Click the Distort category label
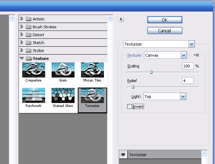The width and height of the screenshot is (215, 164). coord(38,35)
